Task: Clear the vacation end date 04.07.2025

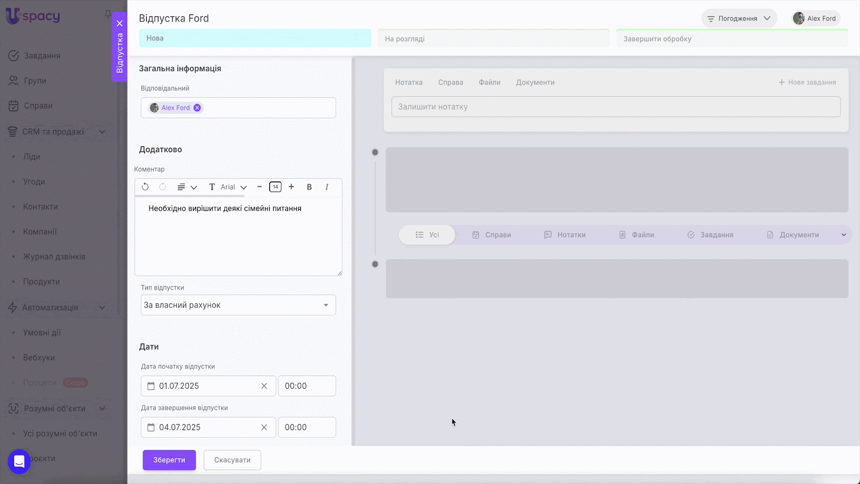Action: click(264, 428)
